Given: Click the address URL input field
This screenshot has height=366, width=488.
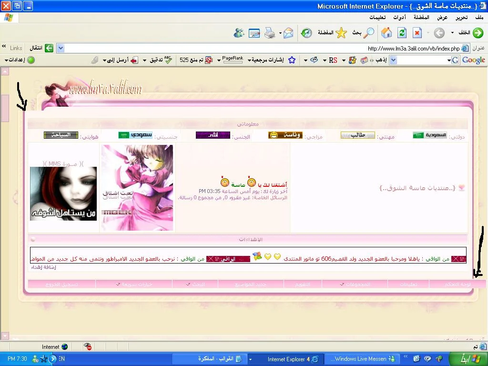Looking at the screenshot, I should click(263, 48).
